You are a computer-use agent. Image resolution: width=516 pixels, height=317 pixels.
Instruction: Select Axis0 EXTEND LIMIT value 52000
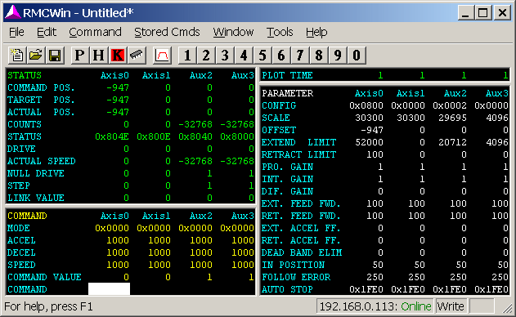(x=369, y=142)
